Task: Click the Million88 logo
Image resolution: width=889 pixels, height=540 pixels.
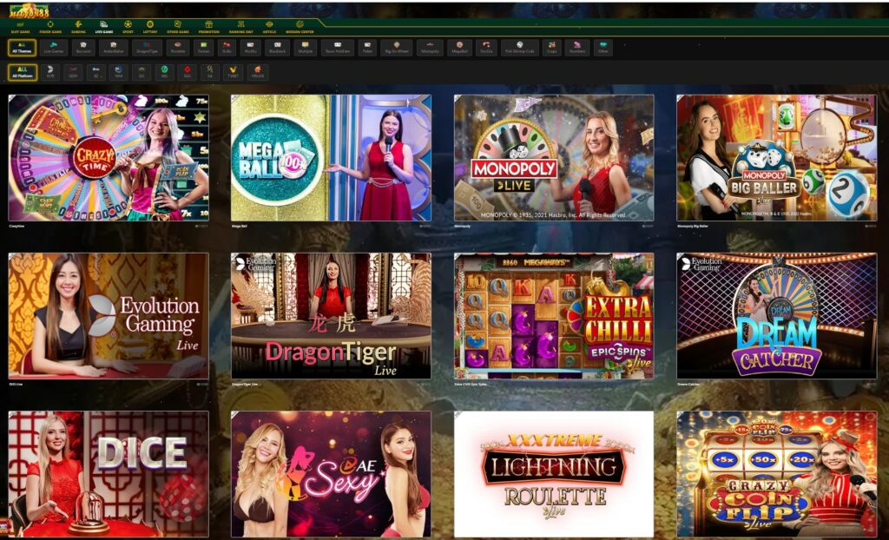Action: point(29,10)
